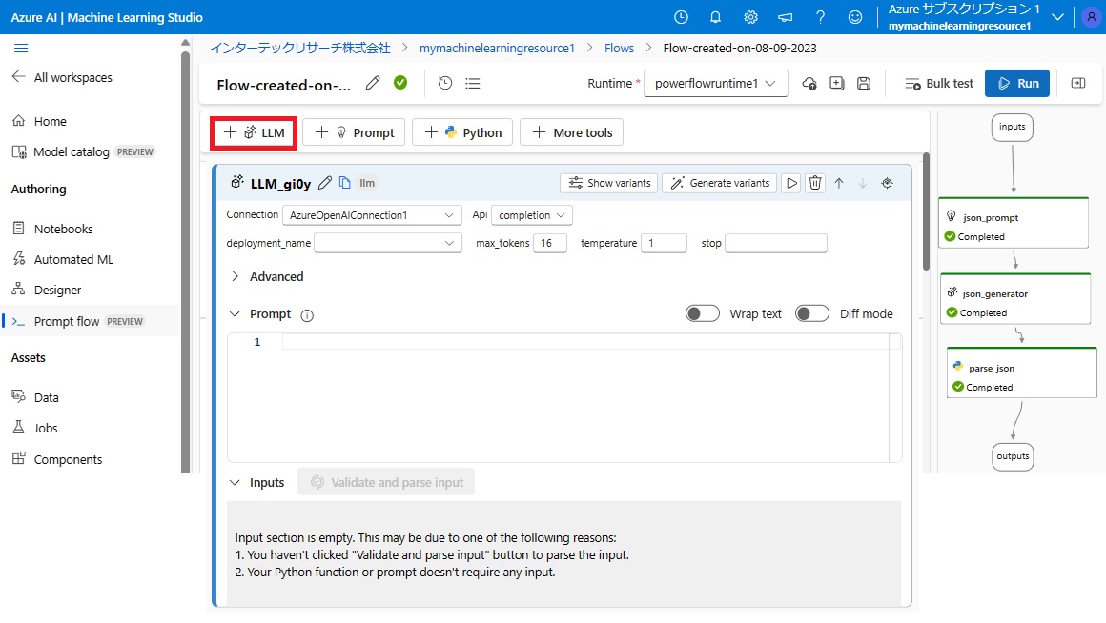This screenshot has height=623, width=1106.
Task: Click the flow list view icon
Action: [473, 83]
